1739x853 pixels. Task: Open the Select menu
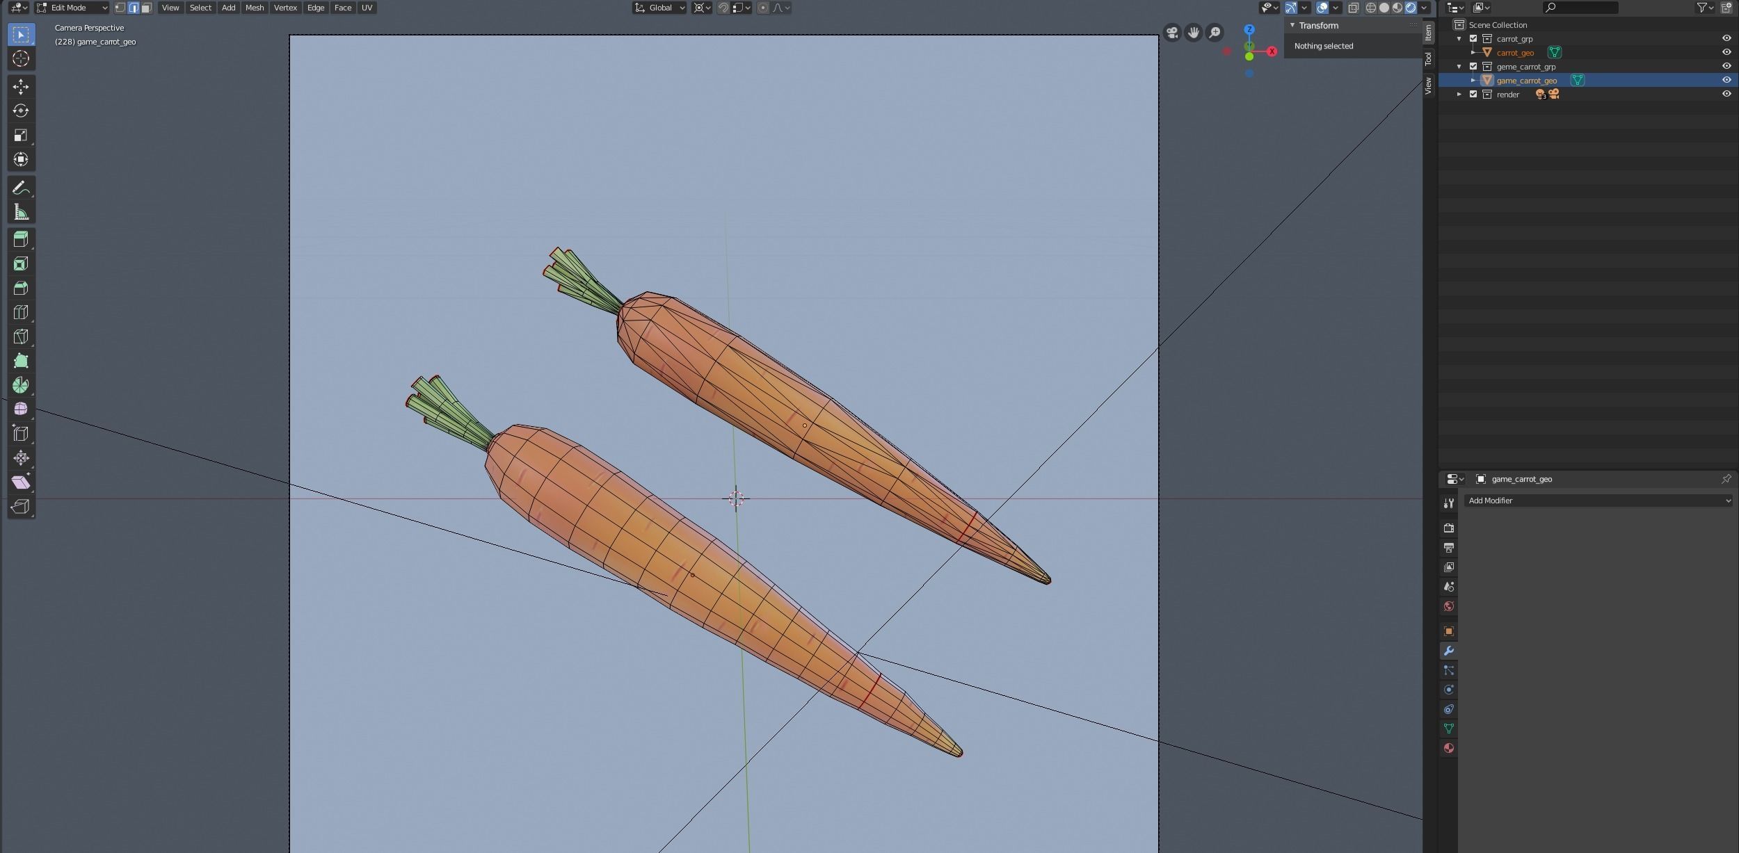[200, 8]
